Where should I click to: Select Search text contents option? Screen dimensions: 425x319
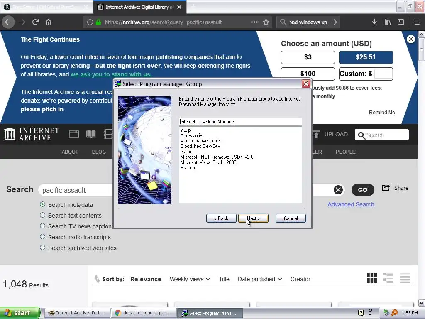coord(43,215)
